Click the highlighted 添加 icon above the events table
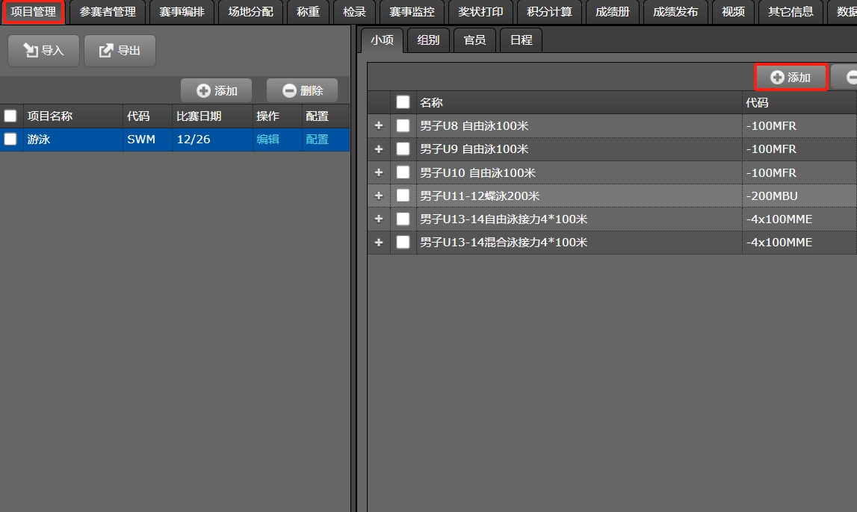This screenshot has height=512, width=857. pos(776,77)
